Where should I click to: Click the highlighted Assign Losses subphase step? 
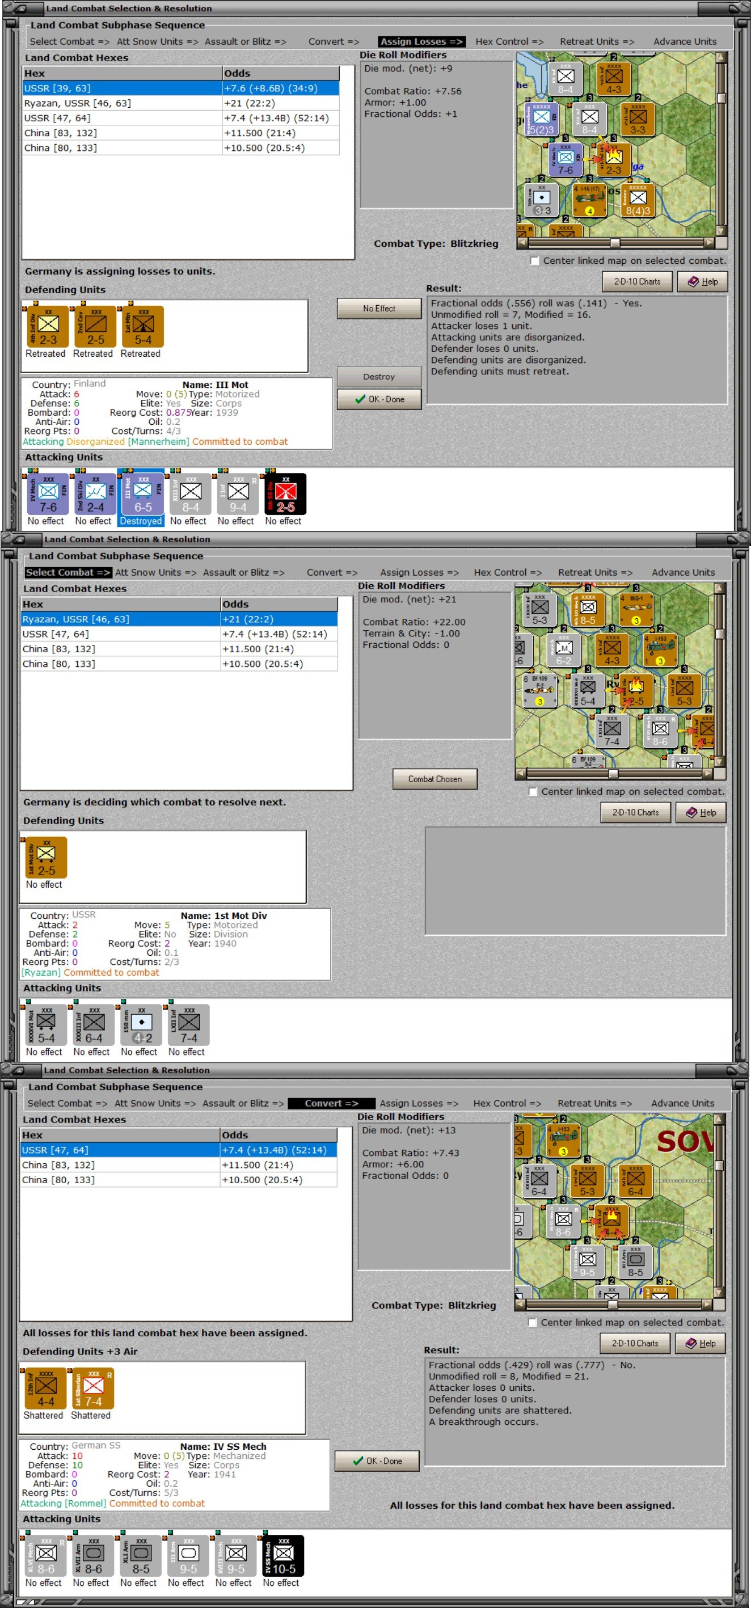(421, 42)
